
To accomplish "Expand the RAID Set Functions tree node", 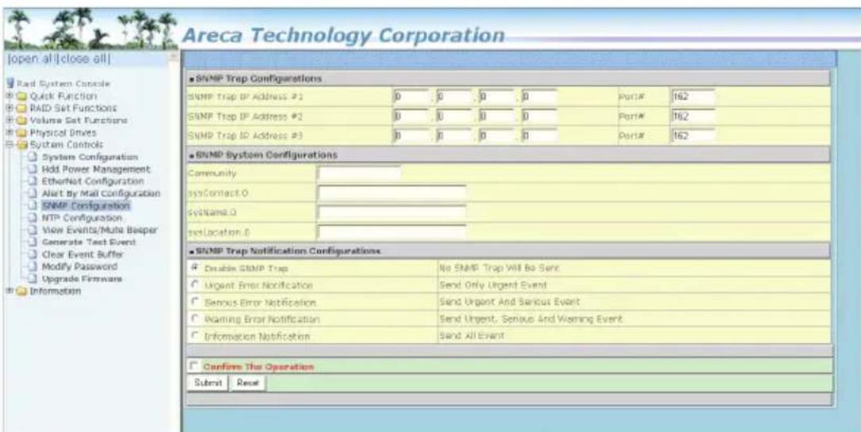I will (8, 108).
